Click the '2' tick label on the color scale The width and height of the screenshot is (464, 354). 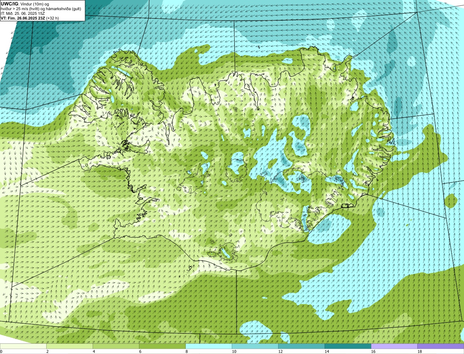coord(47,351)
